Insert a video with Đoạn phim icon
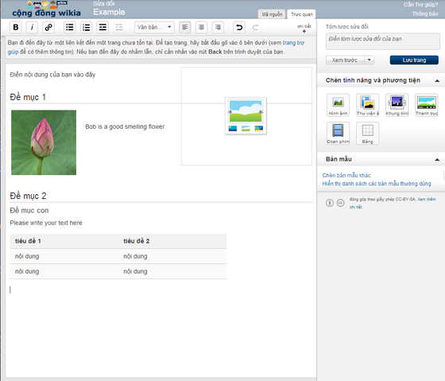 (338, 134)
